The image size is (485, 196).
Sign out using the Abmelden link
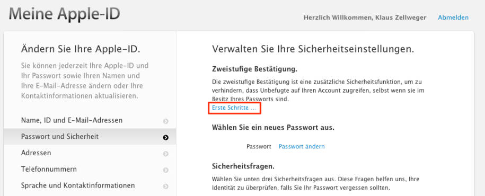click(453, 17)
